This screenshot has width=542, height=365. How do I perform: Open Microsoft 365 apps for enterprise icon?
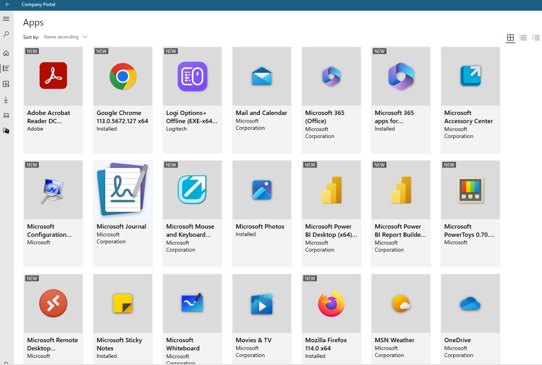401,76
